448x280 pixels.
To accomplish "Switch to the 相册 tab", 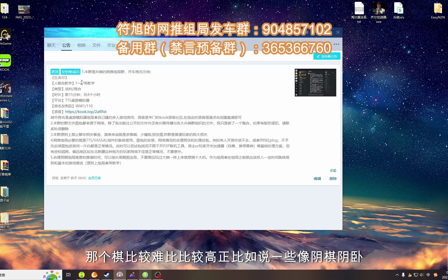I will 81,45.
